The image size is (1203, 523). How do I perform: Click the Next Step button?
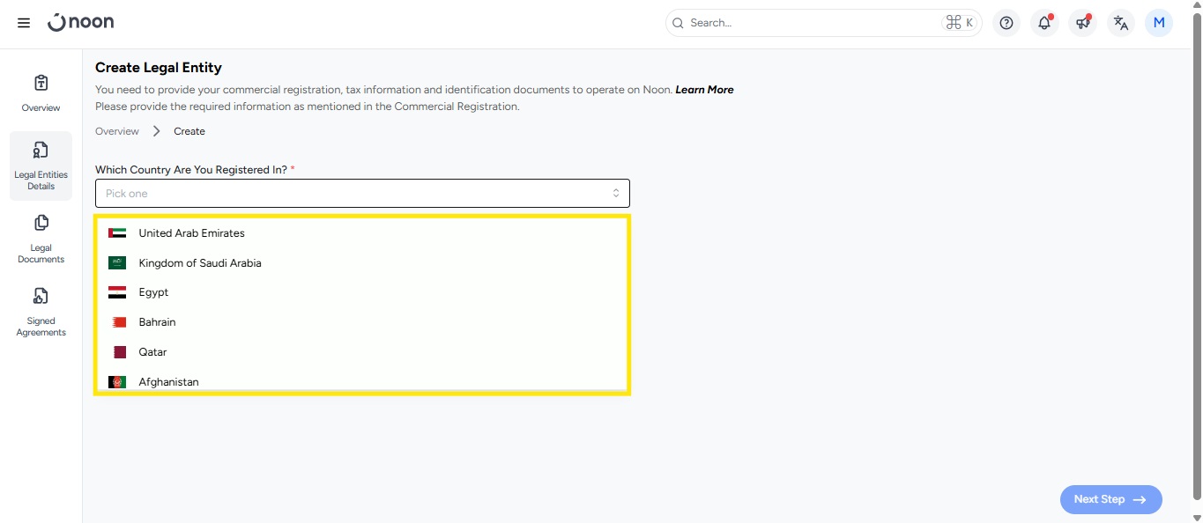point(1111,499)
